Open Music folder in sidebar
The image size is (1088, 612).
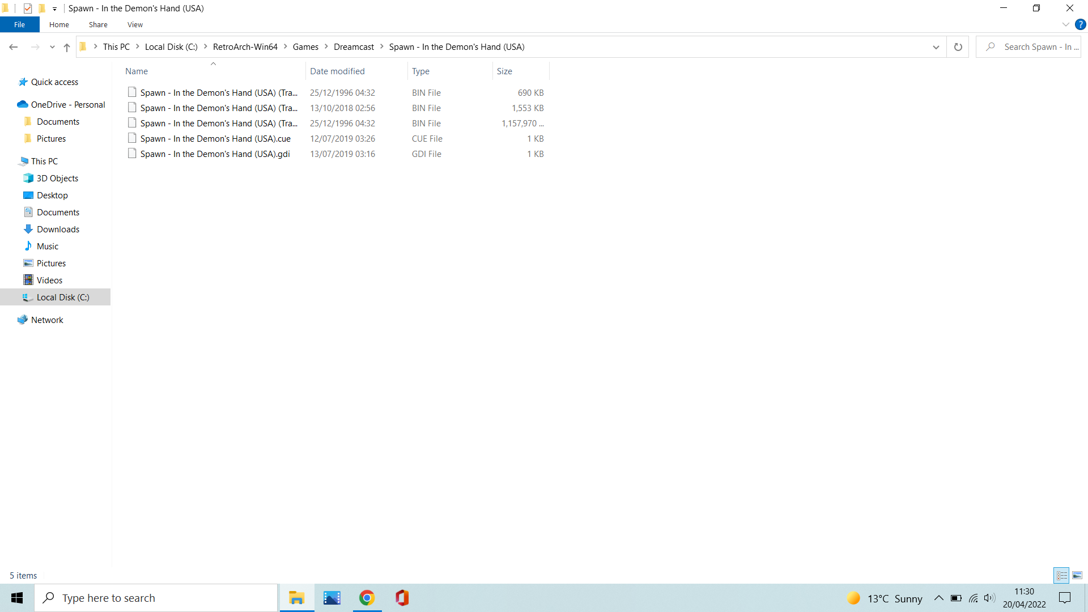pos(48,246)
